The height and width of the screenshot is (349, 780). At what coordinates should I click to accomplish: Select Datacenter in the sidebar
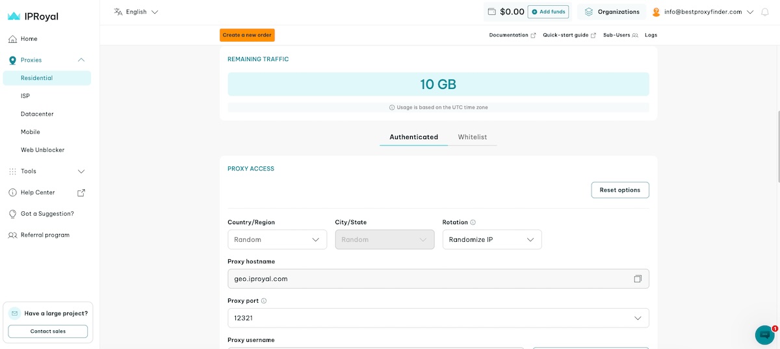coord(37,114)
